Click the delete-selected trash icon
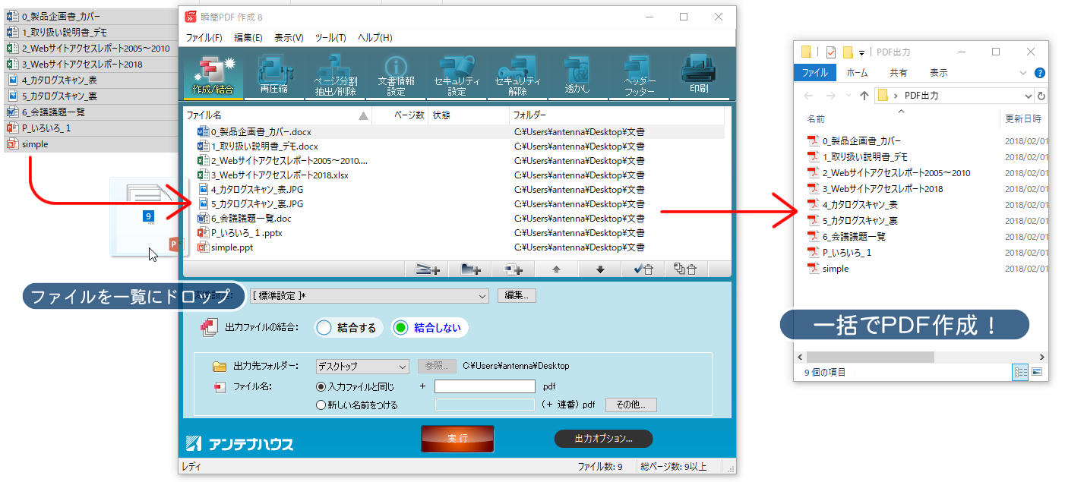1065x482 pixels. [643, 269]
